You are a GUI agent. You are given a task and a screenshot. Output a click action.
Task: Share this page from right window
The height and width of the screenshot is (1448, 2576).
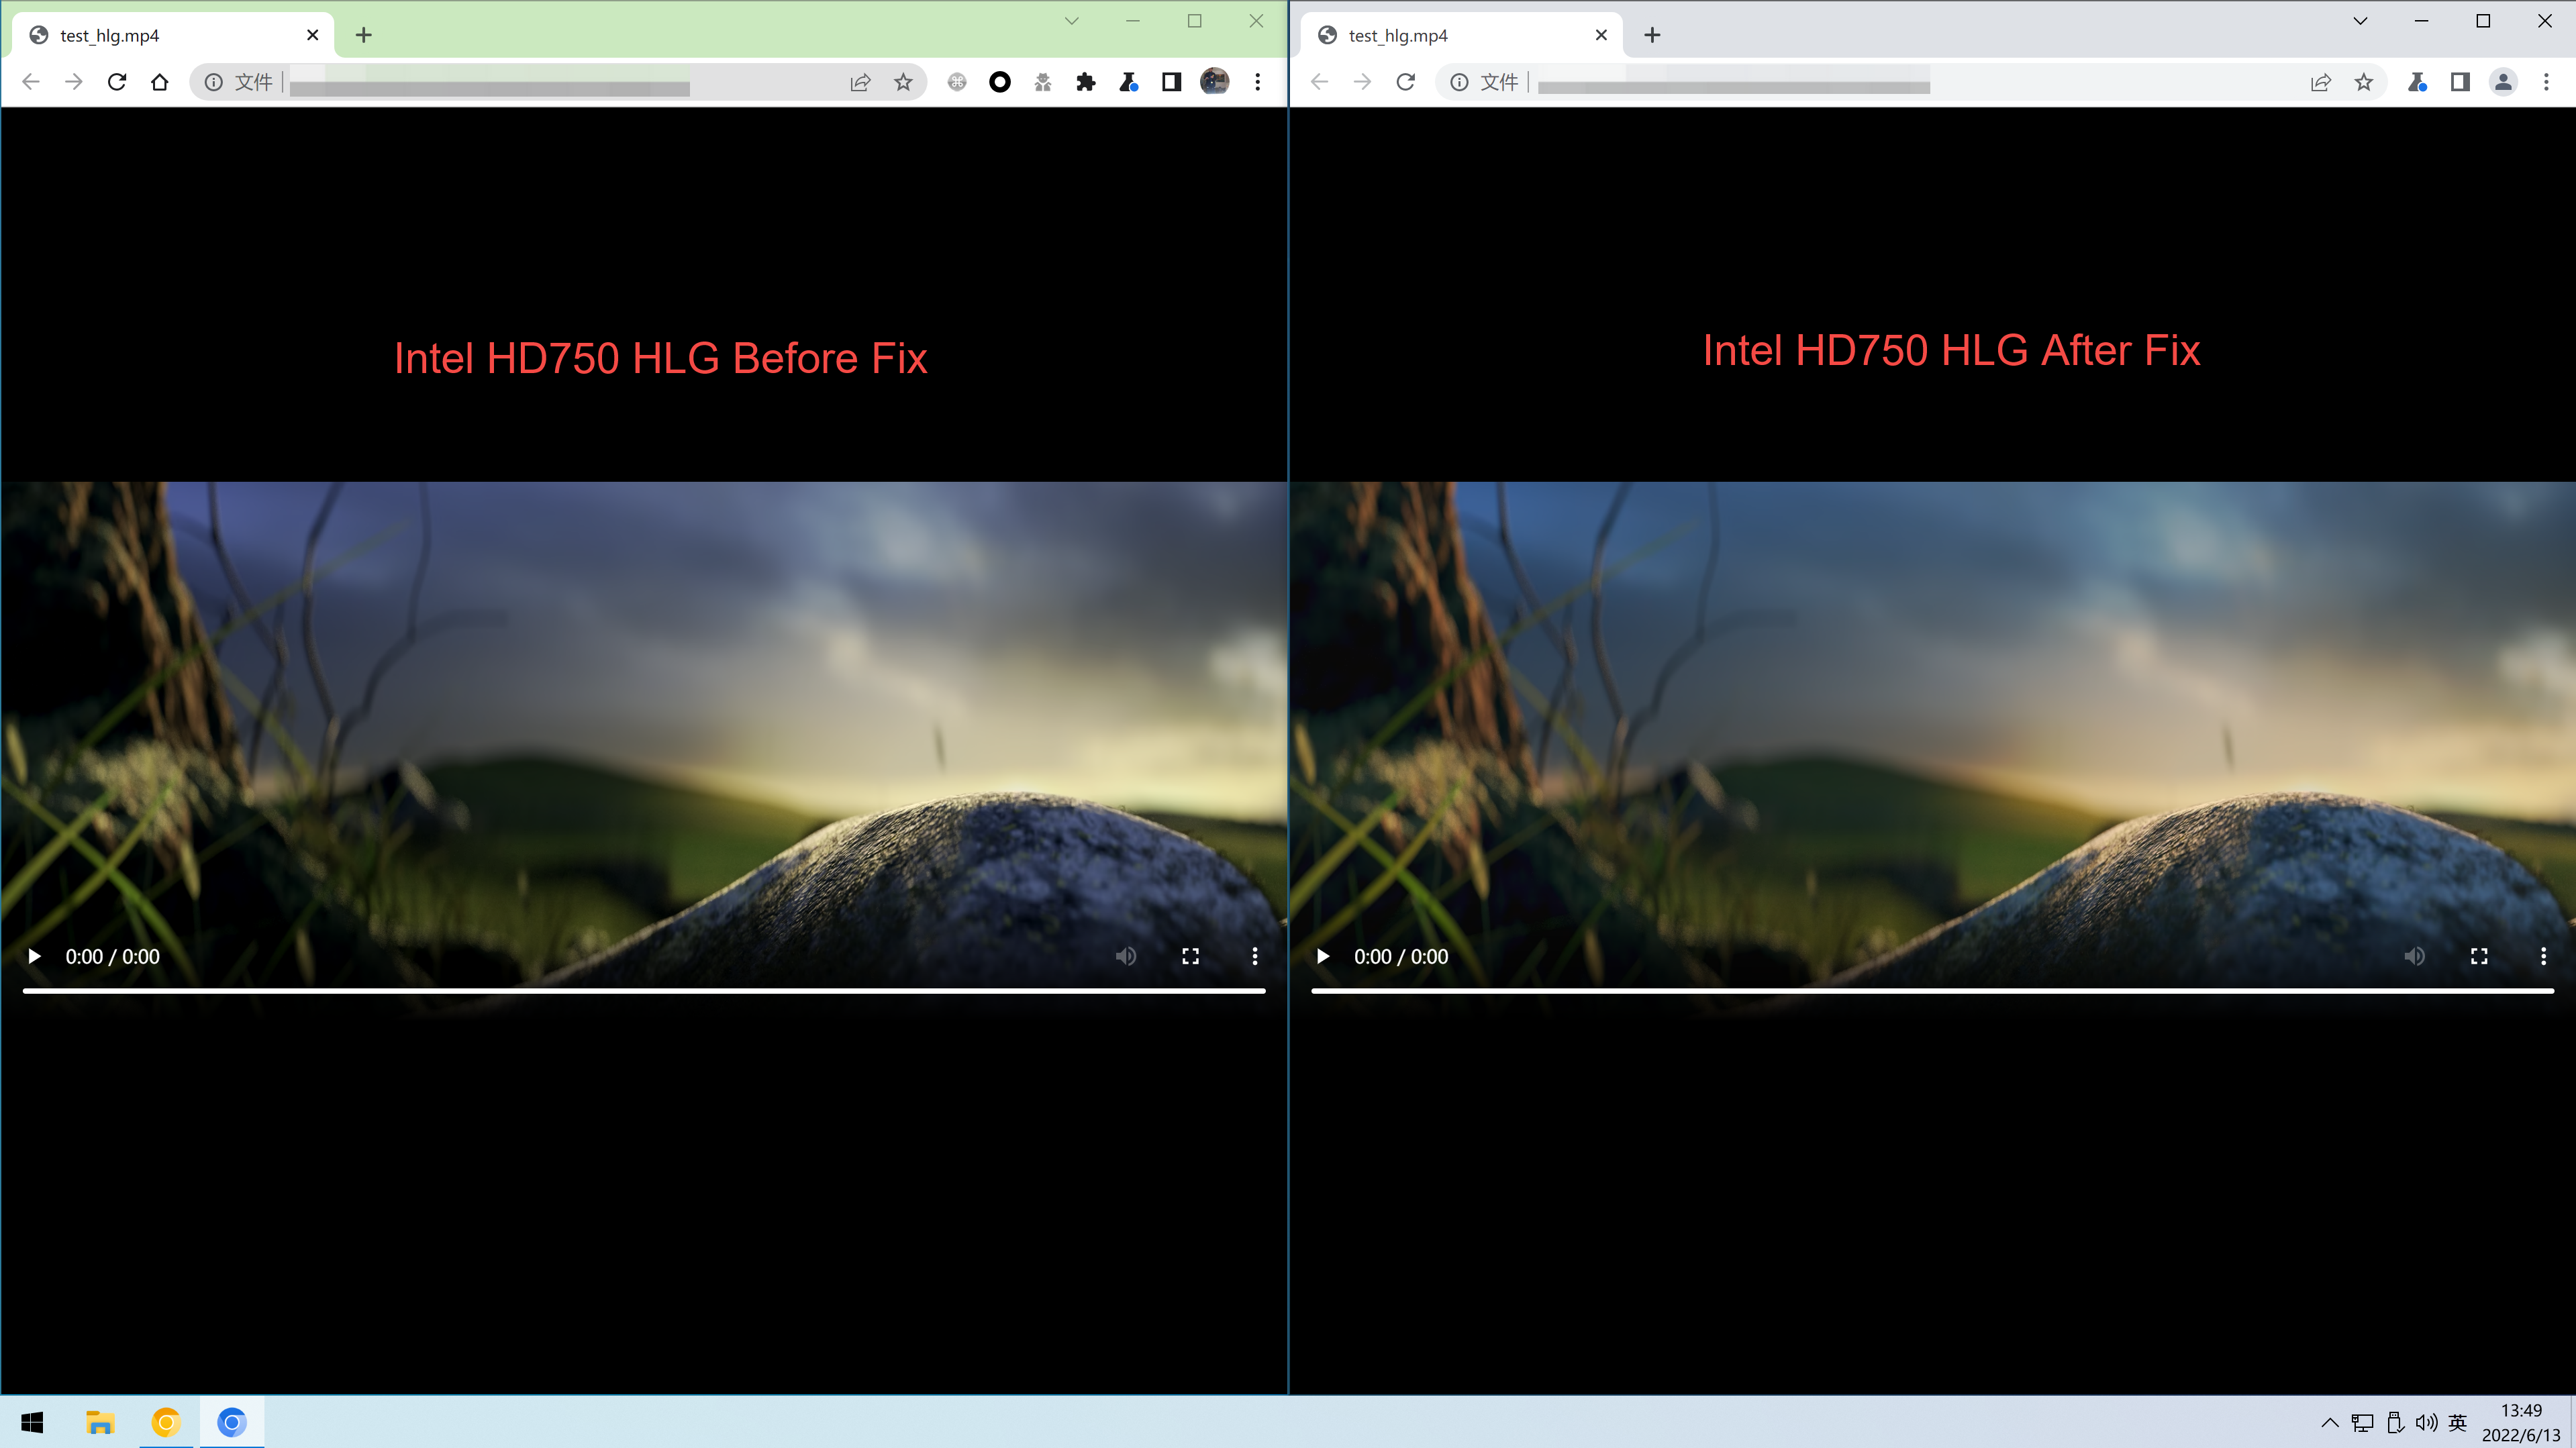click(x=2321, y=82)
